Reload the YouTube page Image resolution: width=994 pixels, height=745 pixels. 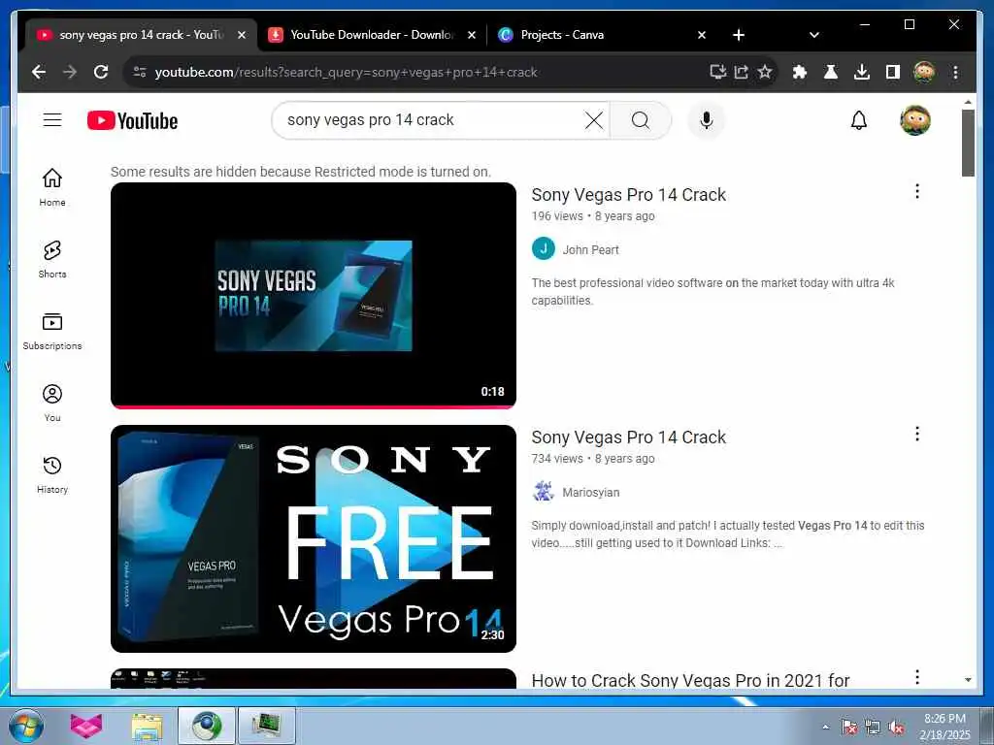[101, 72]
